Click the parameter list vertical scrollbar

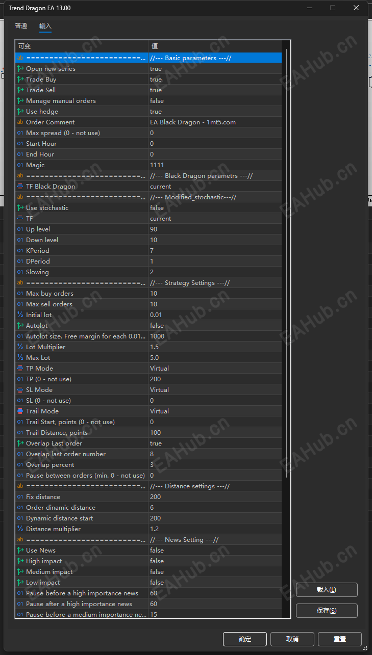[286, 263]
